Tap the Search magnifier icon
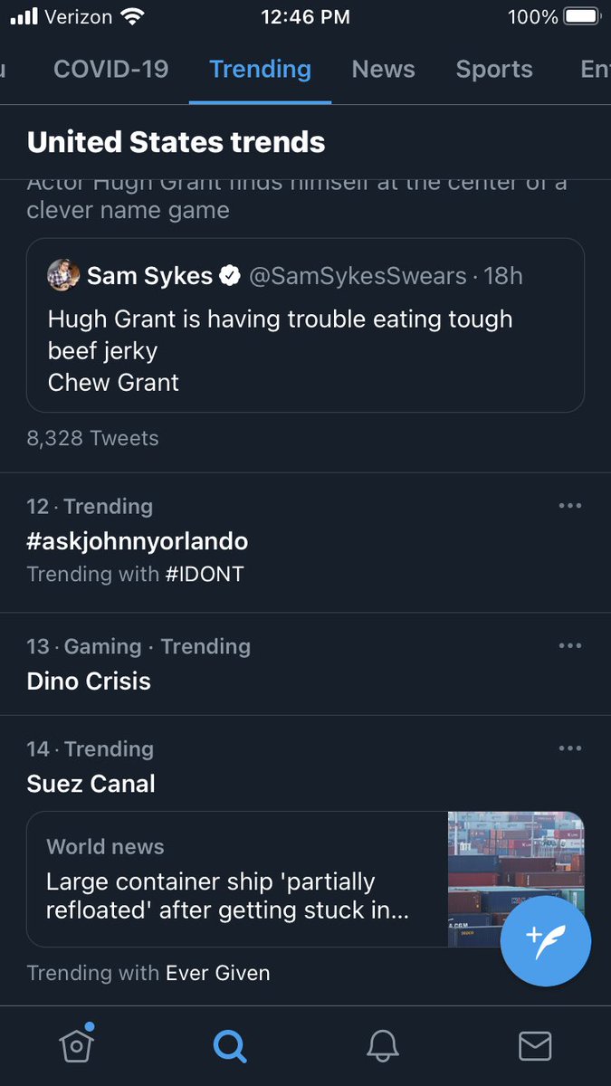611x1086 pixels. pos(229,1046)
